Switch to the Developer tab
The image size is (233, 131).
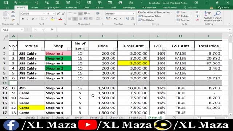[x=129, y=8]
